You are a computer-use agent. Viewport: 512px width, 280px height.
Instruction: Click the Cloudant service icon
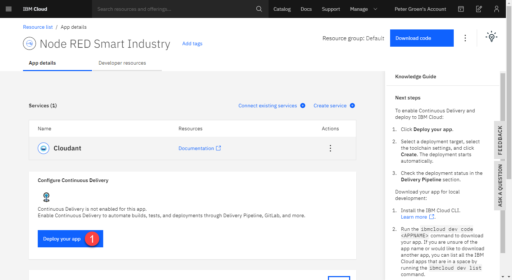click(44, 148)
